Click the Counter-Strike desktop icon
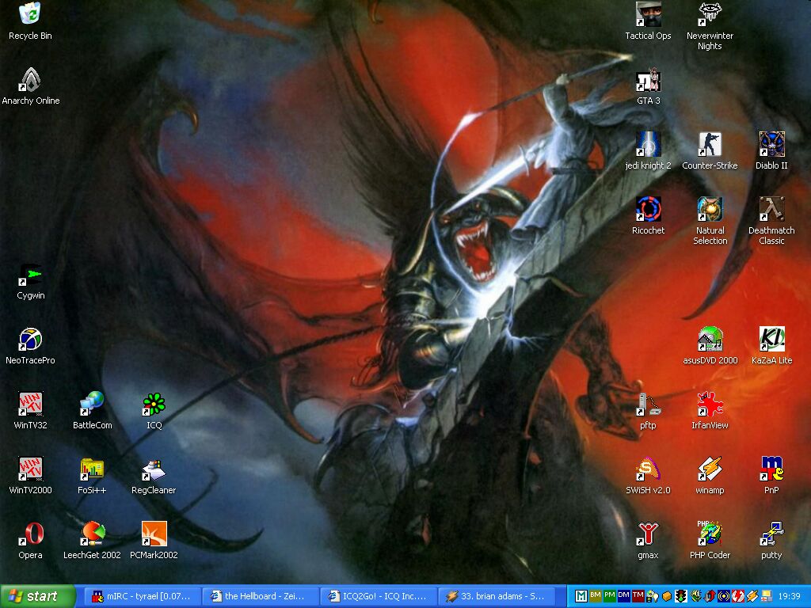This screenshot has height=608, width=811. click(x=710, y=145)
